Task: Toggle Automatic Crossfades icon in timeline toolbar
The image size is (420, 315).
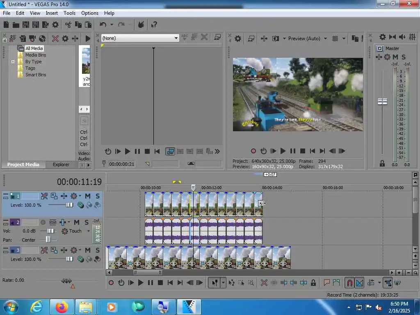Action: pyautogui.click(x=360, y=283)
